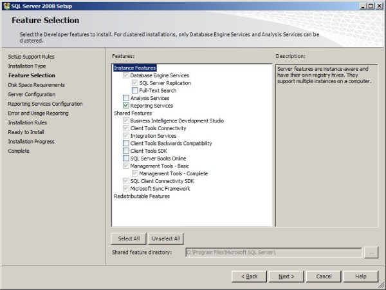
Task: Go to the Next setup page
Action: click(x=286, y=276)
